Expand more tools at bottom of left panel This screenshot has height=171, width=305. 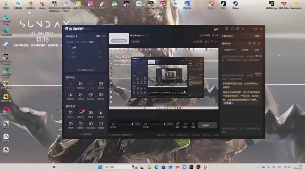pyautogui.click(x=86, y=134)
